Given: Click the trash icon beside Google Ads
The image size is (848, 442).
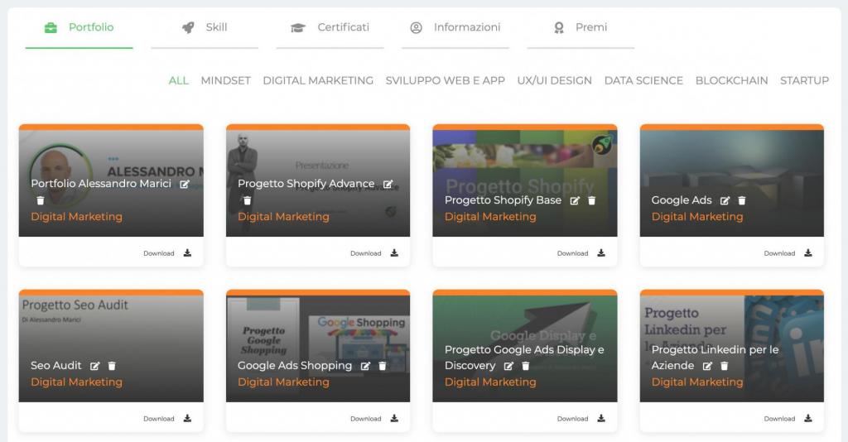Looking at the screenshot, I should coord(741,200).
